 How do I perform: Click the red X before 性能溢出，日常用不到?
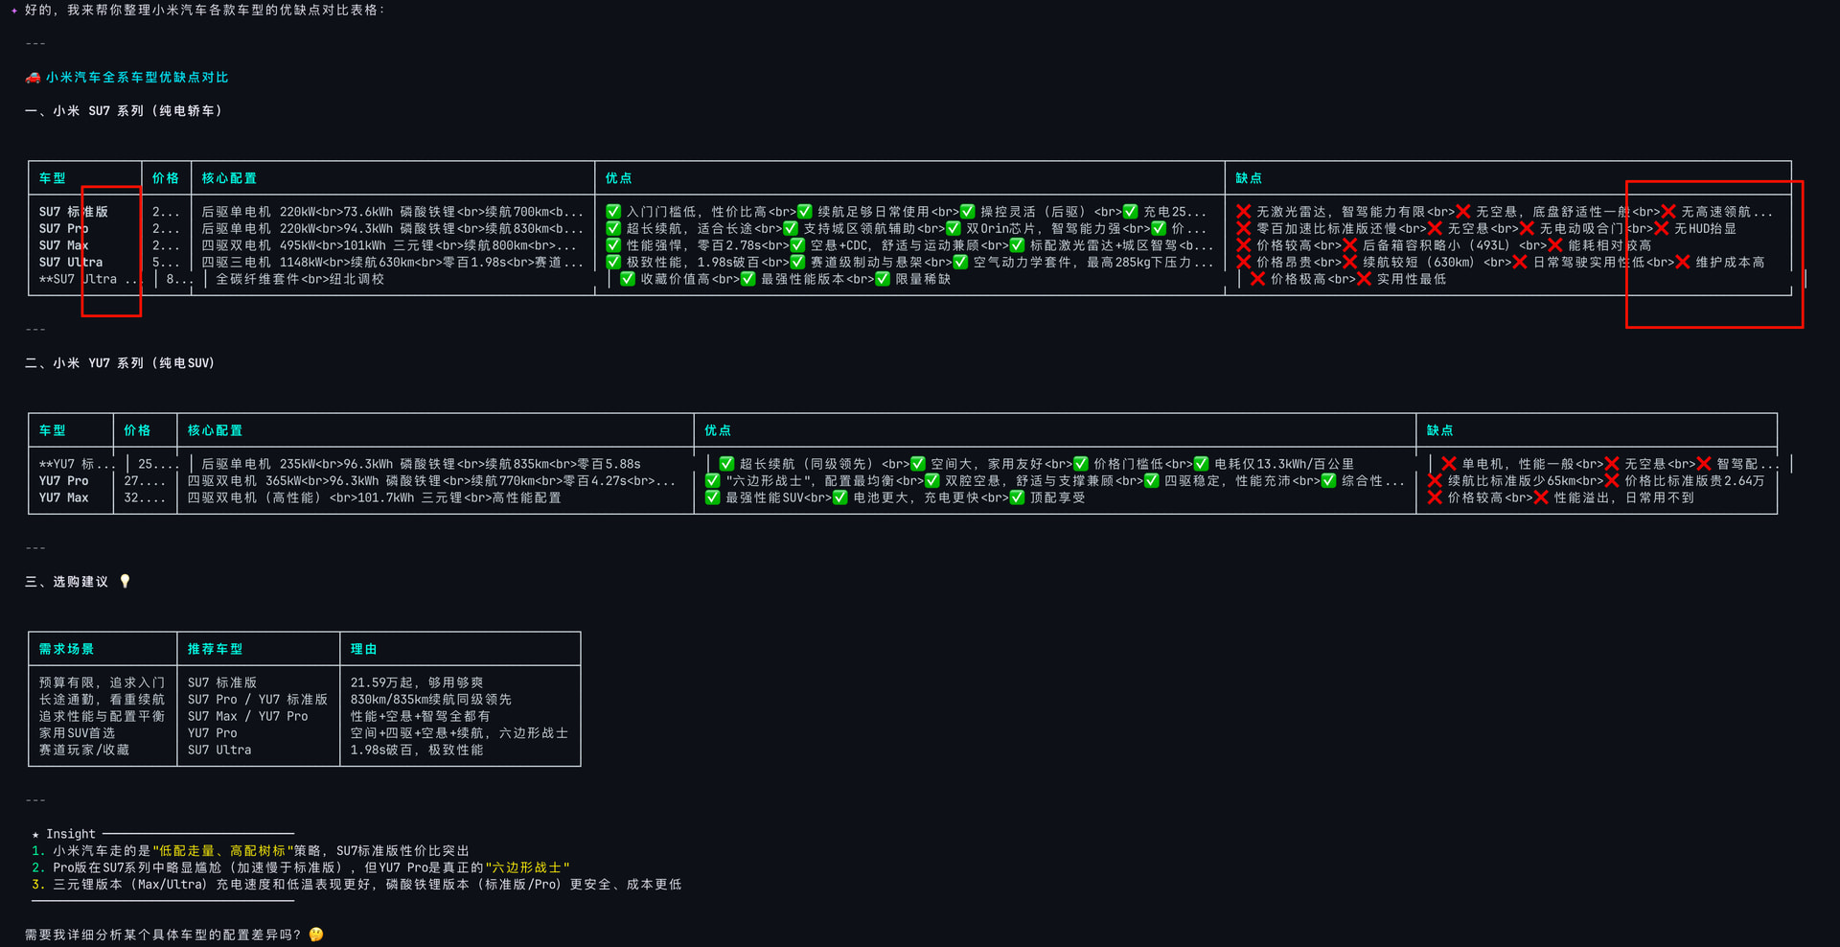(1541, 497)
